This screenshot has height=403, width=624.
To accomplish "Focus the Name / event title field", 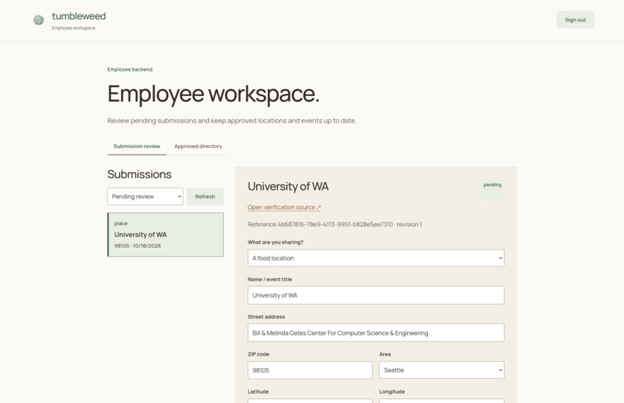I will click(x=375, y=295).
